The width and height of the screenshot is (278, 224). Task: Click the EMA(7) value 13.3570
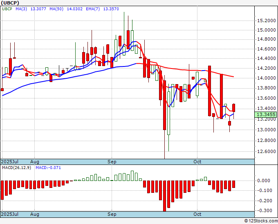tap(111, 9)
